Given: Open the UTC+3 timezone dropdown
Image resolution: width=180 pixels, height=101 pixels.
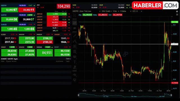Looking at the screenshot, I should pyautogui.click(x=137, y=11).
